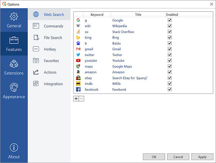Image resolution: width=216 pixels, height=163 pixels.
Task: Click the Gmail envelope icon
Action: (x=78, y=49)
